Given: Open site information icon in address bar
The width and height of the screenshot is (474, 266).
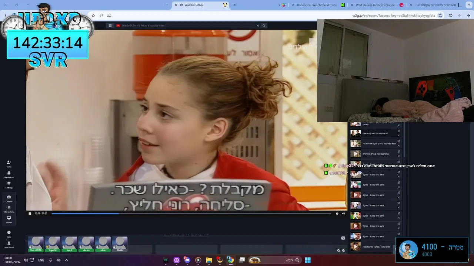Looking at the screenshot, I should (440, 16).
